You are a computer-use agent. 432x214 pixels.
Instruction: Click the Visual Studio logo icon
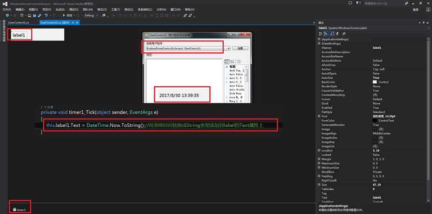[5, 4]
